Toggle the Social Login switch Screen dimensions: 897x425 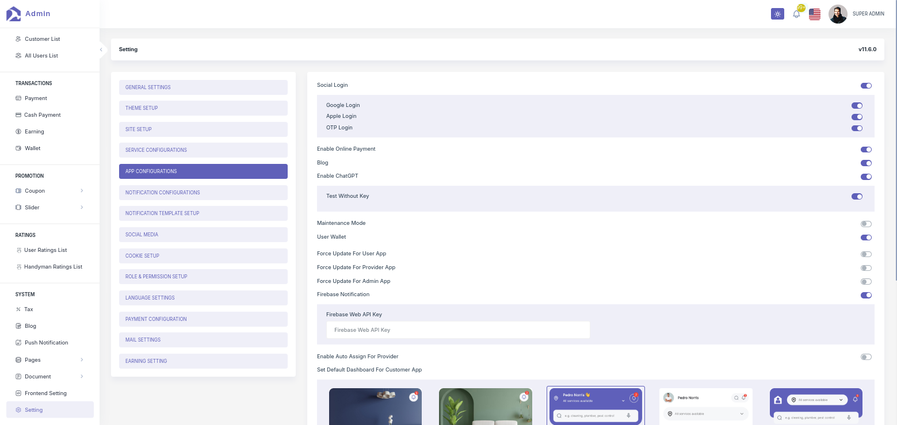point(866,86)
